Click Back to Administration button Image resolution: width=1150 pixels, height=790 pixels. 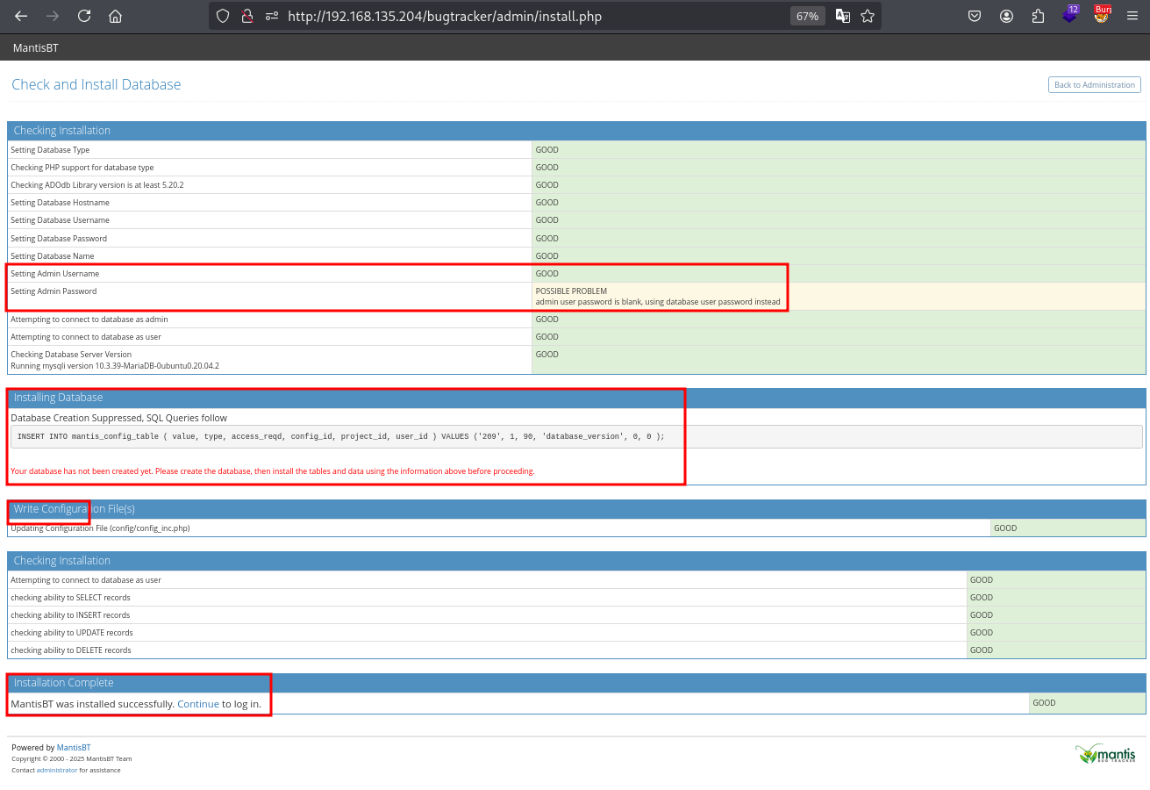pyautogui.click(x=1094, y=85)
